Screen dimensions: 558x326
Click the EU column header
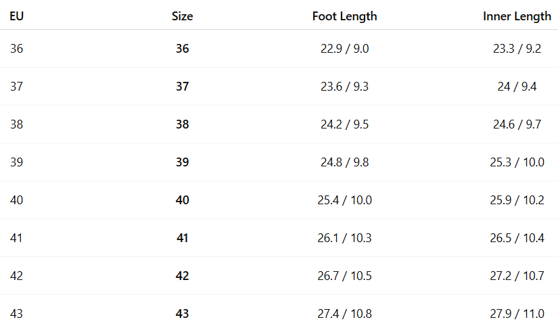click(x=17, y=16)
